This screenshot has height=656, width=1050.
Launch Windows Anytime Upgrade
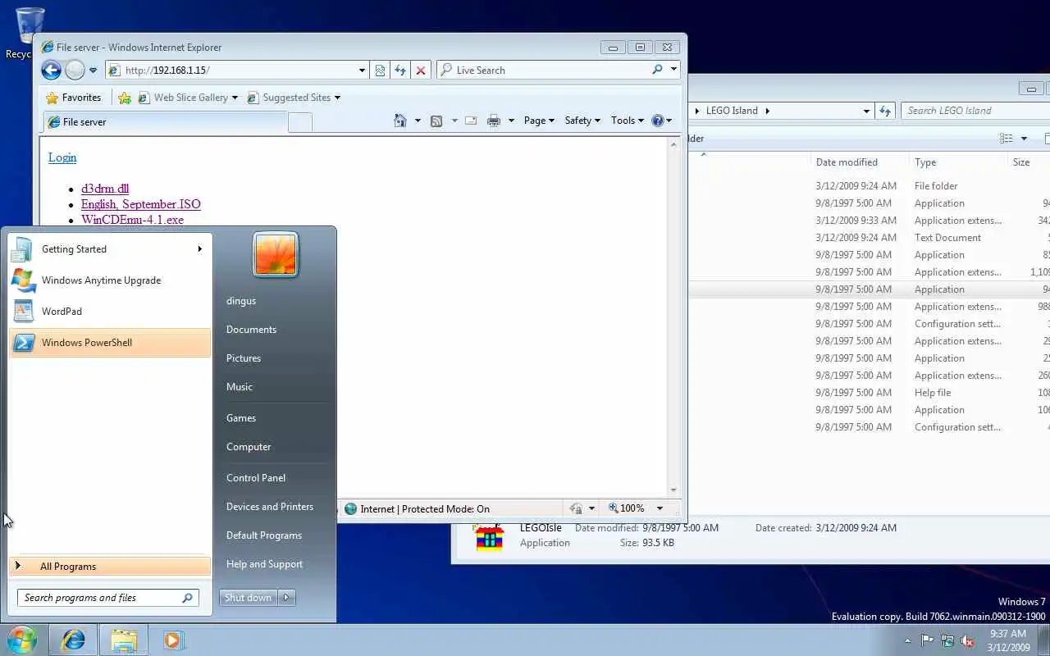pos(110,280)
